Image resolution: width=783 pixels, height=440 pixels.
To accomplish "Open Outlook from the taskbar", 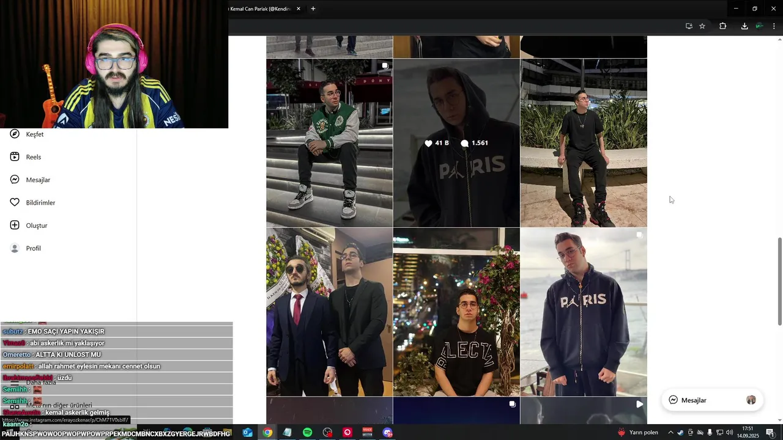I will pyautogui.click(x=248, y=433).
